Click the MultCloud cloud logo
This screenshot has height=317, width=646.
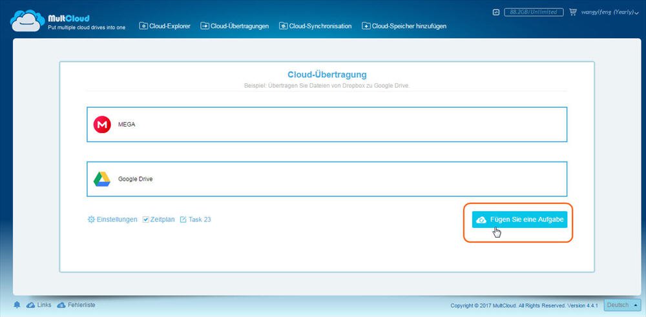click(27, 20)
